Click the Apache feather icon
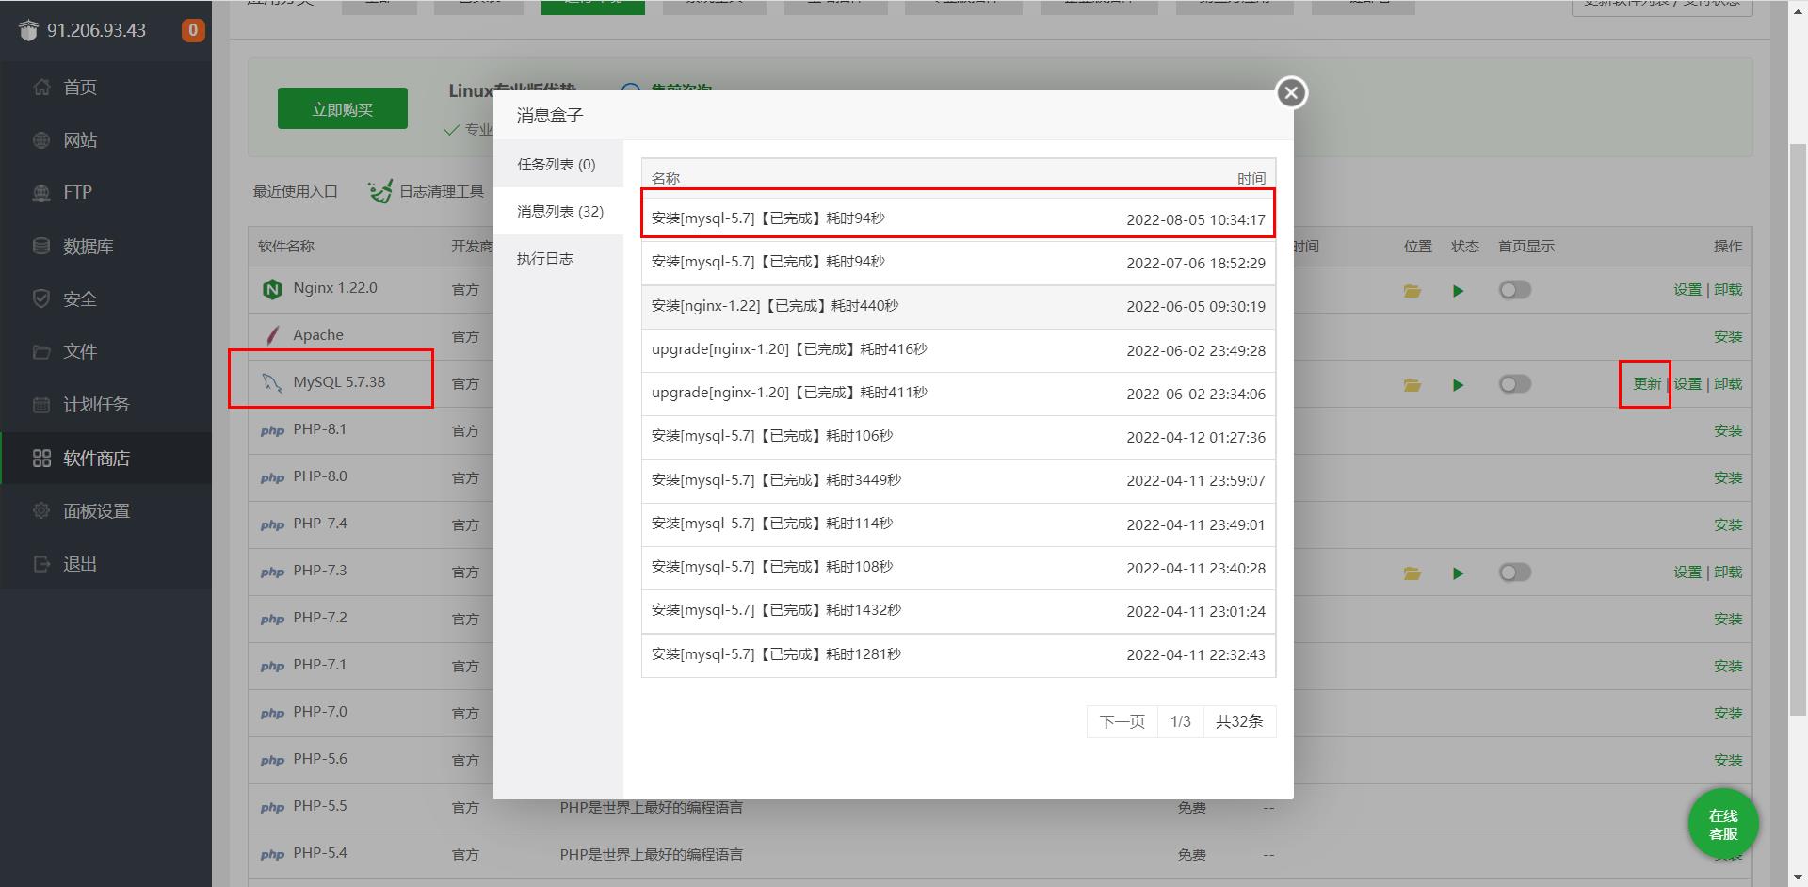This screenshot has width=1808, height=887. [272, 335]
